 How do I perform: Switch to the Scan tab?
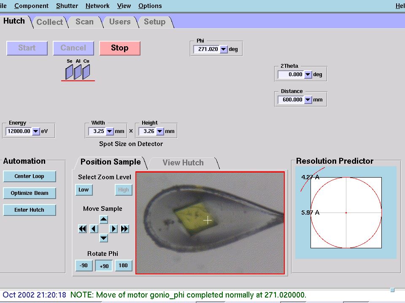click(84, 21)
